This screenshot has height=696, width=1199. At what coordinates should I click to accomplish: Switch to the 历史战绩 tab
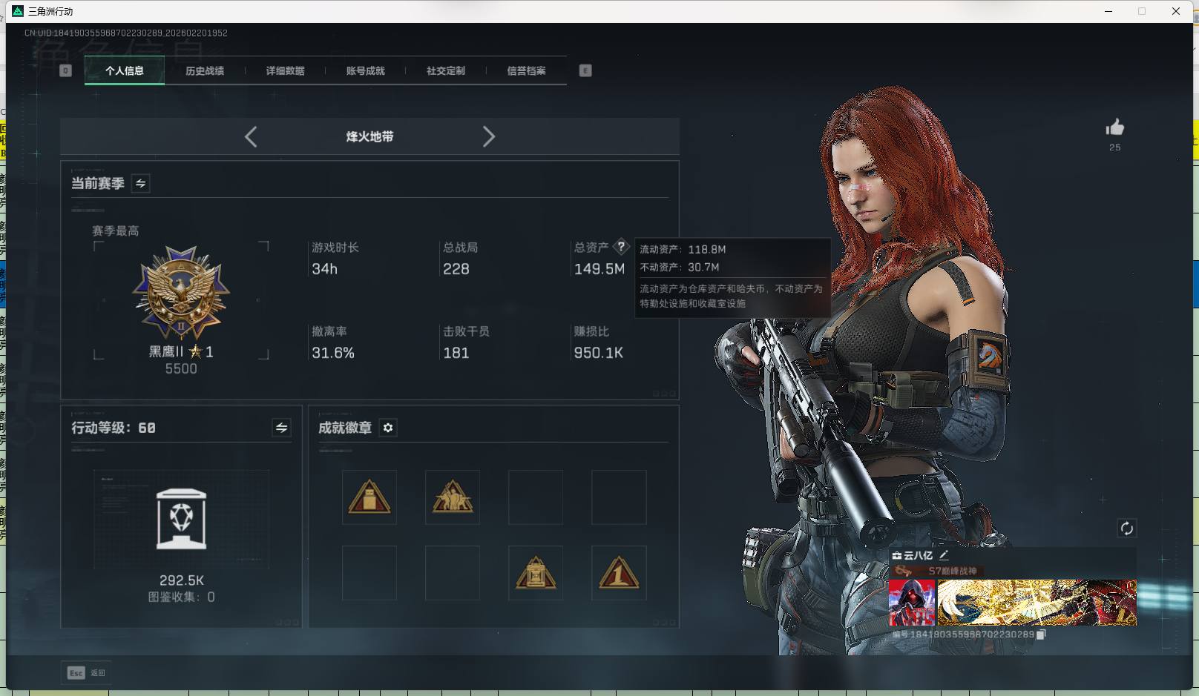coord(205,71)
